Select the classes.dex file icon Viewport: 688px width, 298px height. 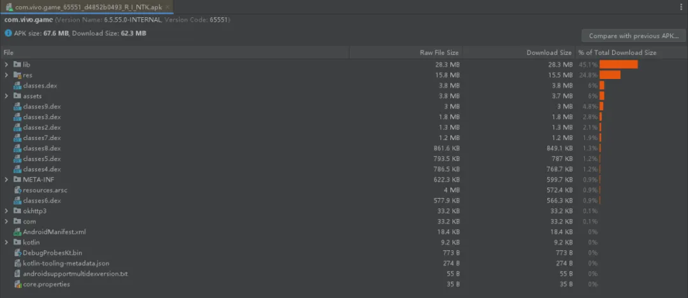point(17,85)
